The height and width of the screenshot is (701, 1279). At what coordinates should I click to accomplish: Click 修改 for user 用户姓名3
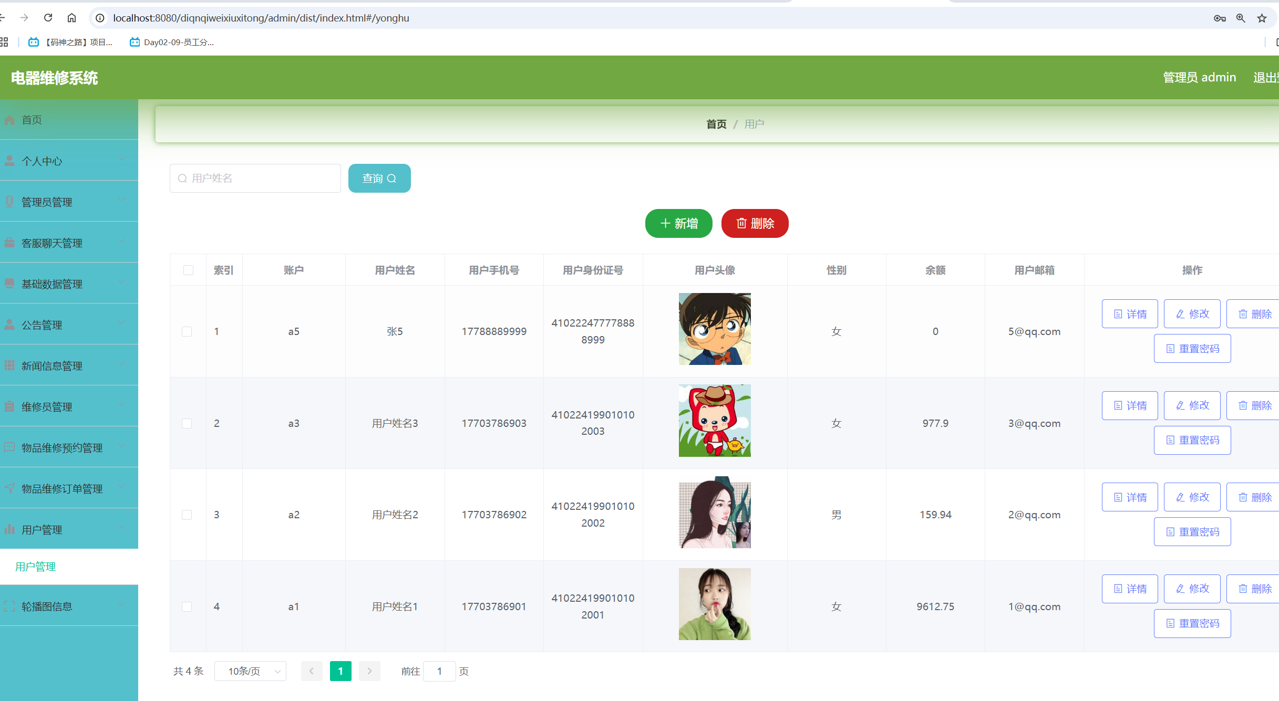pyautogui.click(x=1192, y=405)
